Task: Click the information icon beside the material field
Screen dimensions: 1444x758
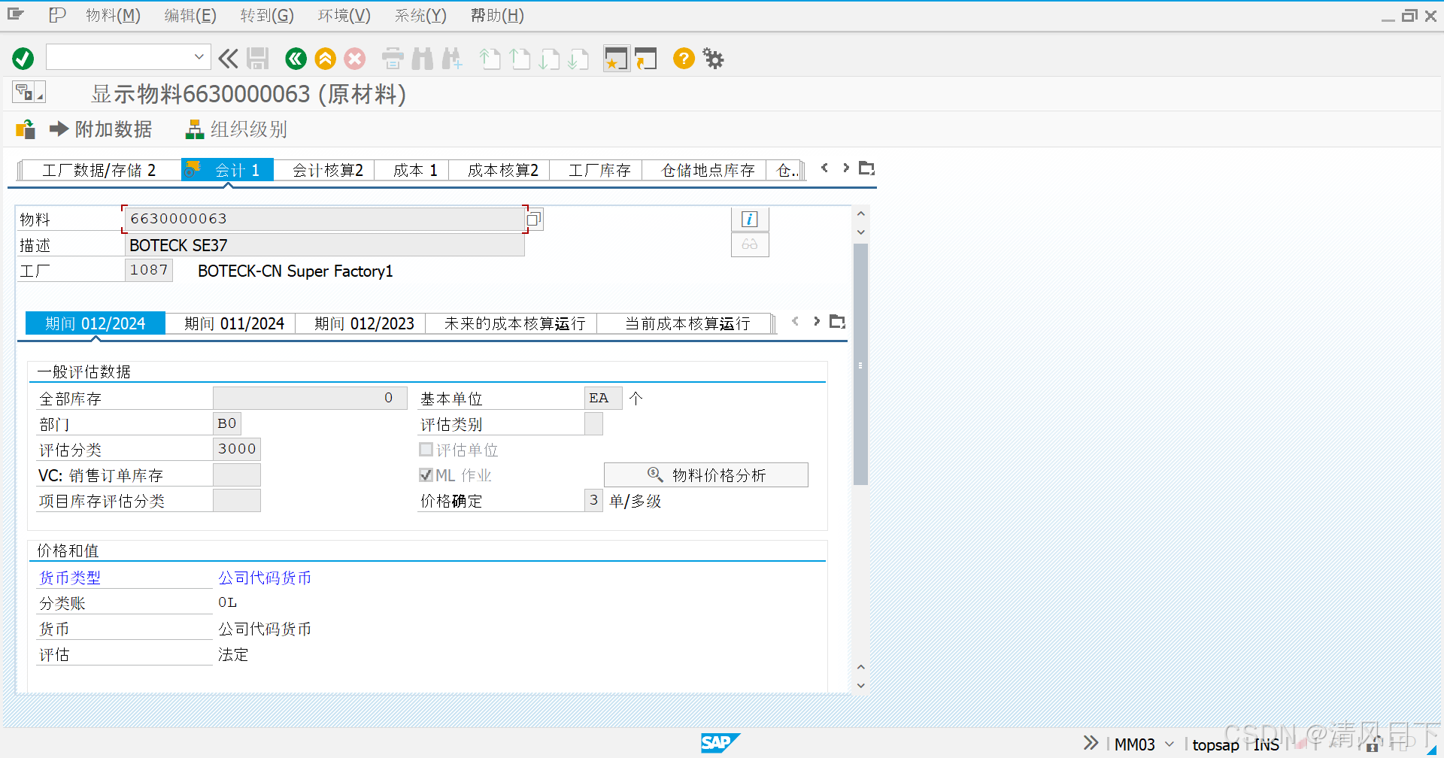Action: 749,219
